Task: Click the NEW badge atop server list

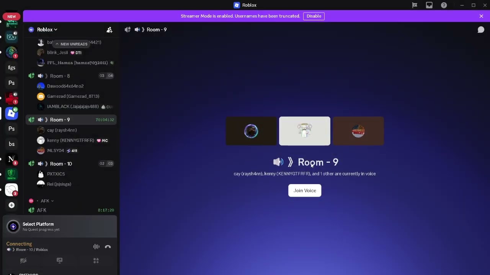Action: pyautogui.click(x=11, y=17)
